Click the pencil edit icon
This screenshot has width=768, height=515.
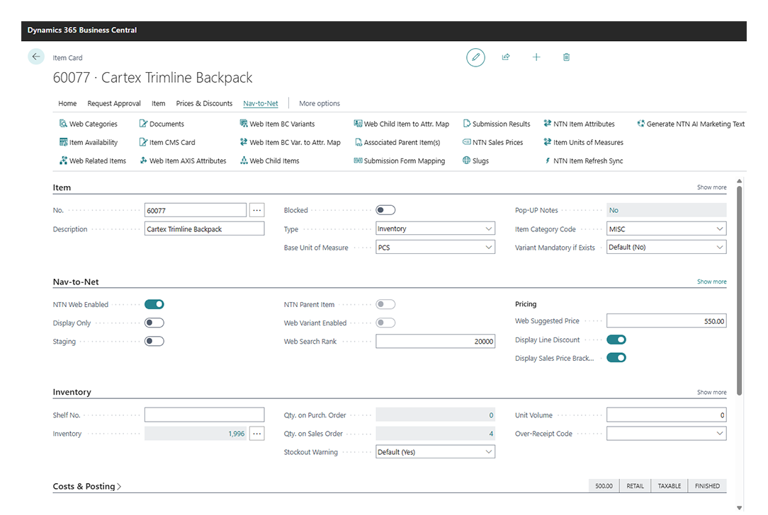tap(475, 57)
